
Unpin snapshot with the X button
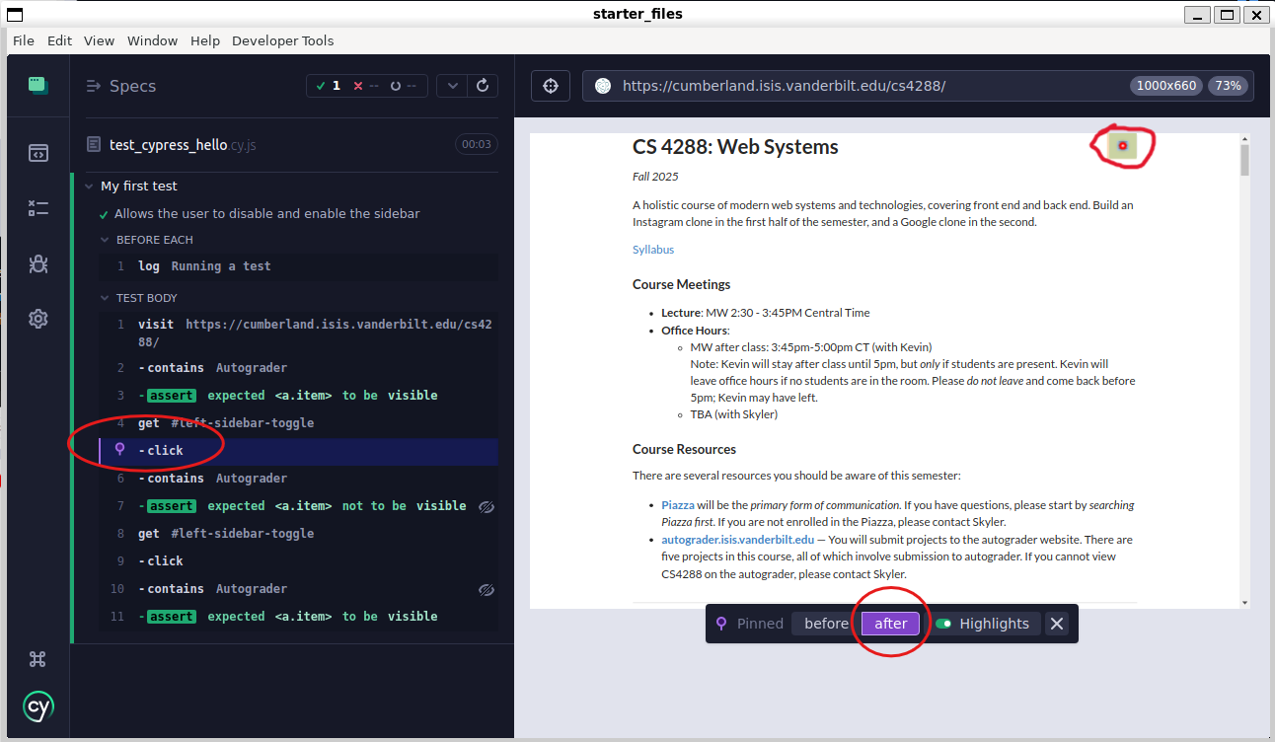[x=1056, y=624]
